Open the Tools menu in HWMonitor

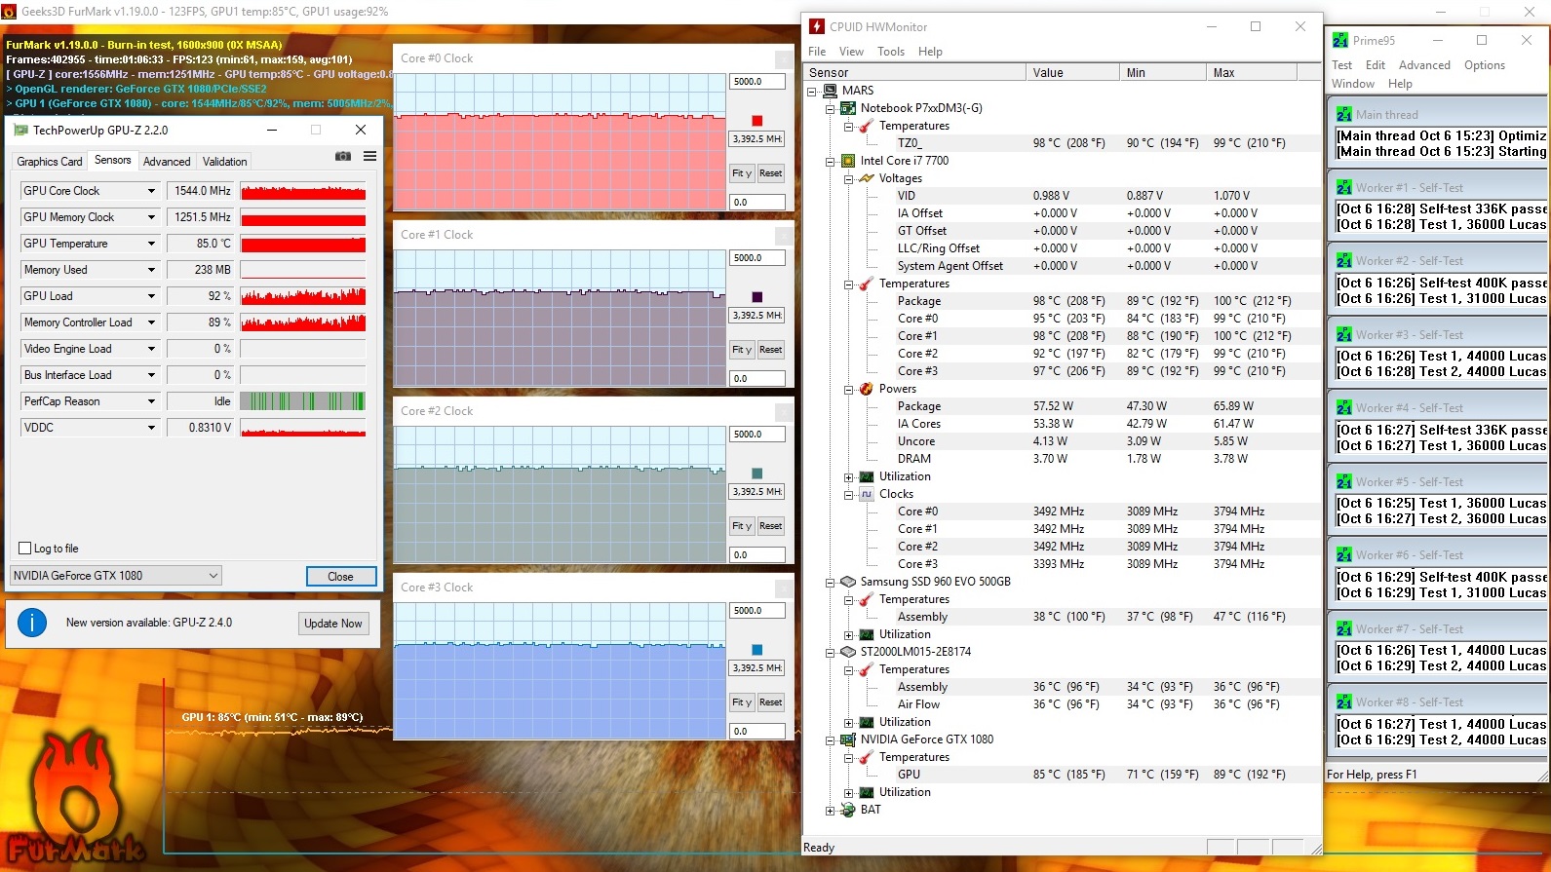coord(891,52)
